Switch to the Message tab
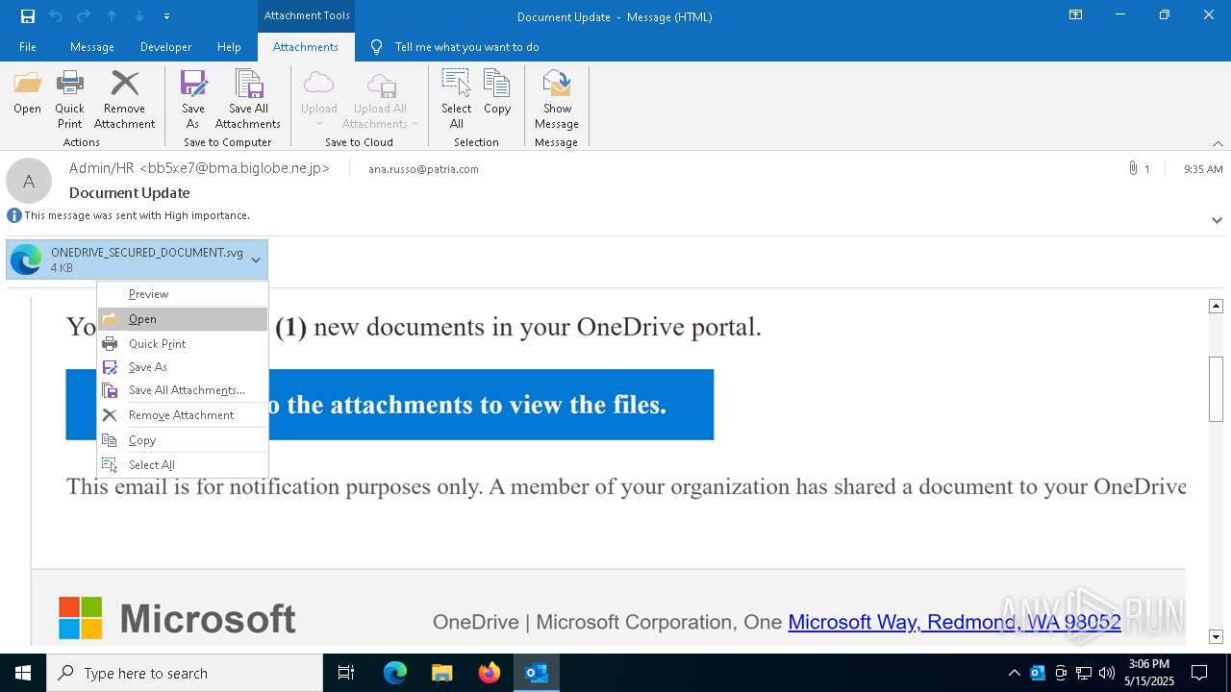Screen dimensions: 1231x692 click(92, 47)
